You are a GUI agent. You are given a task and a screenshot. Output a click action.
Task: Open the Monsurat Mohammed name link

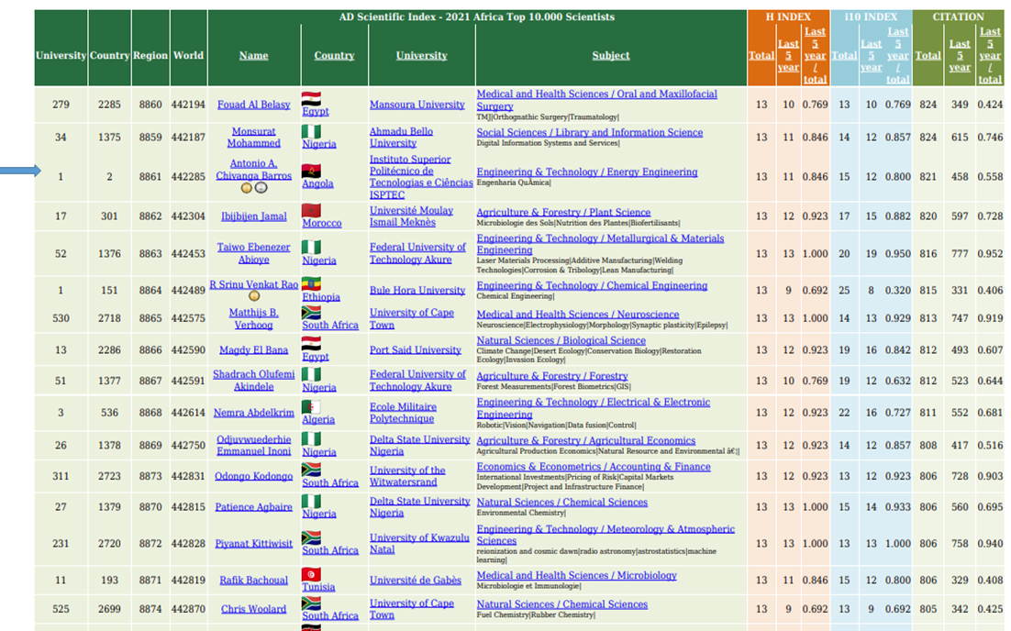click(254, 138)
